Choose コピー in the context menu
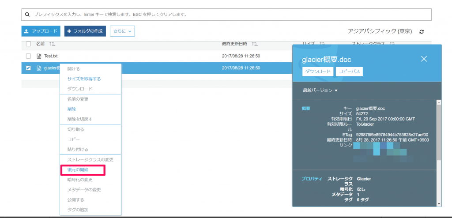 tap(74, 139)
